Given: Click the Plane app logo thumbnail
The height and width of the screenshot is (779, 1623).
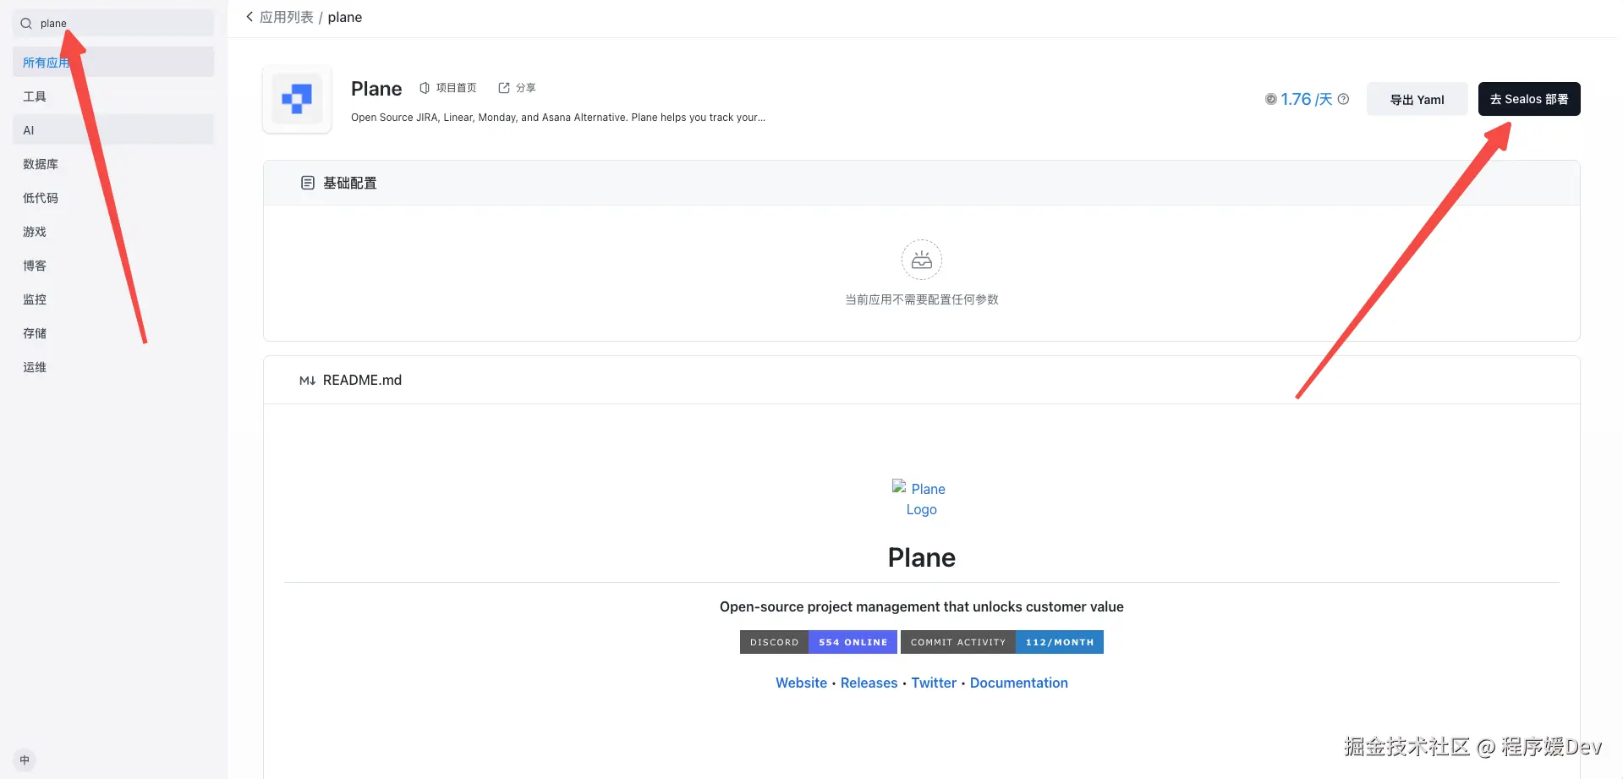Looking at the screenshot, I should 297,99.
